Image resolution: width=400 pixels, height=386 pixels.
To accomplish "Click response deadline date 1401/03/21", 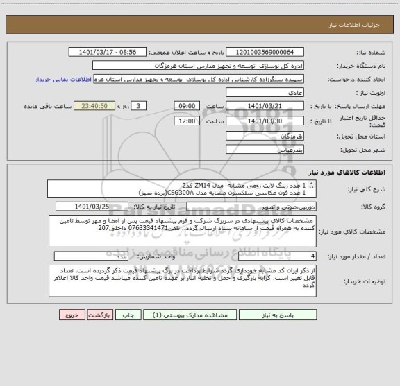I will [265, 106].
